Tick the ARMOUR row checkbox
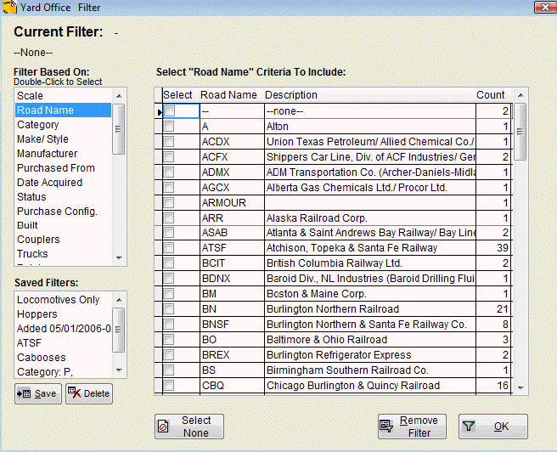The image size is (557, 452). pyautogui.click(x=169, y=202)
